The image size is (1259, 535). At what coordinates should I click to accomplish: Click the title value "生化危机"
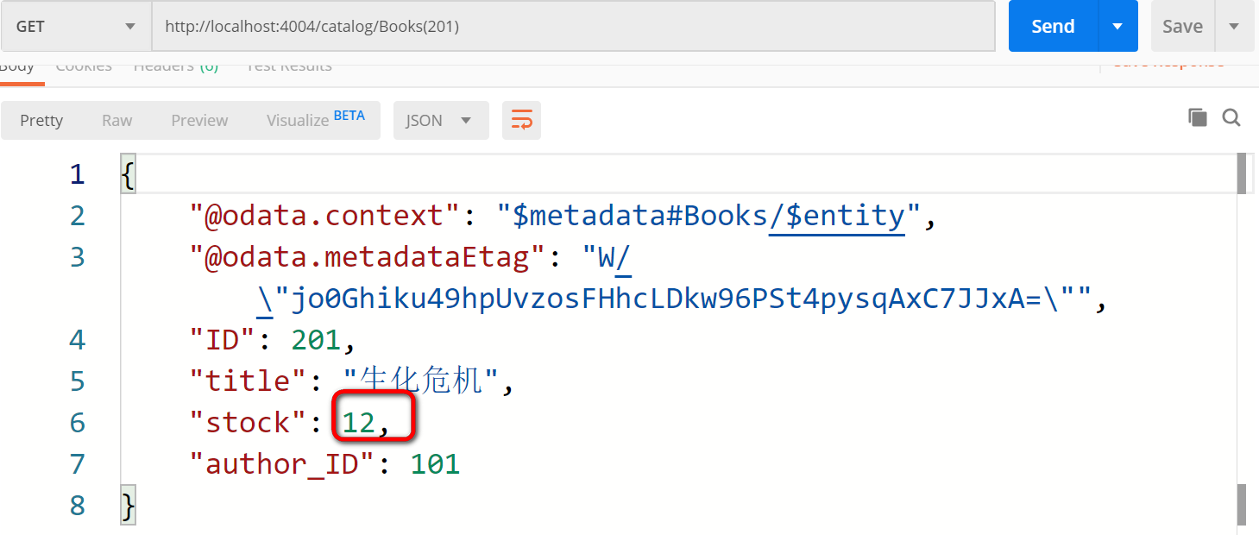point(421,381)
